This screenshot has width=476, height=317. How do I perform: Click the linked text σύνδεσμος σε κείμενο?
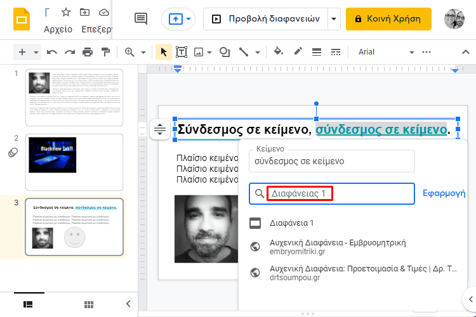point(381,129)
